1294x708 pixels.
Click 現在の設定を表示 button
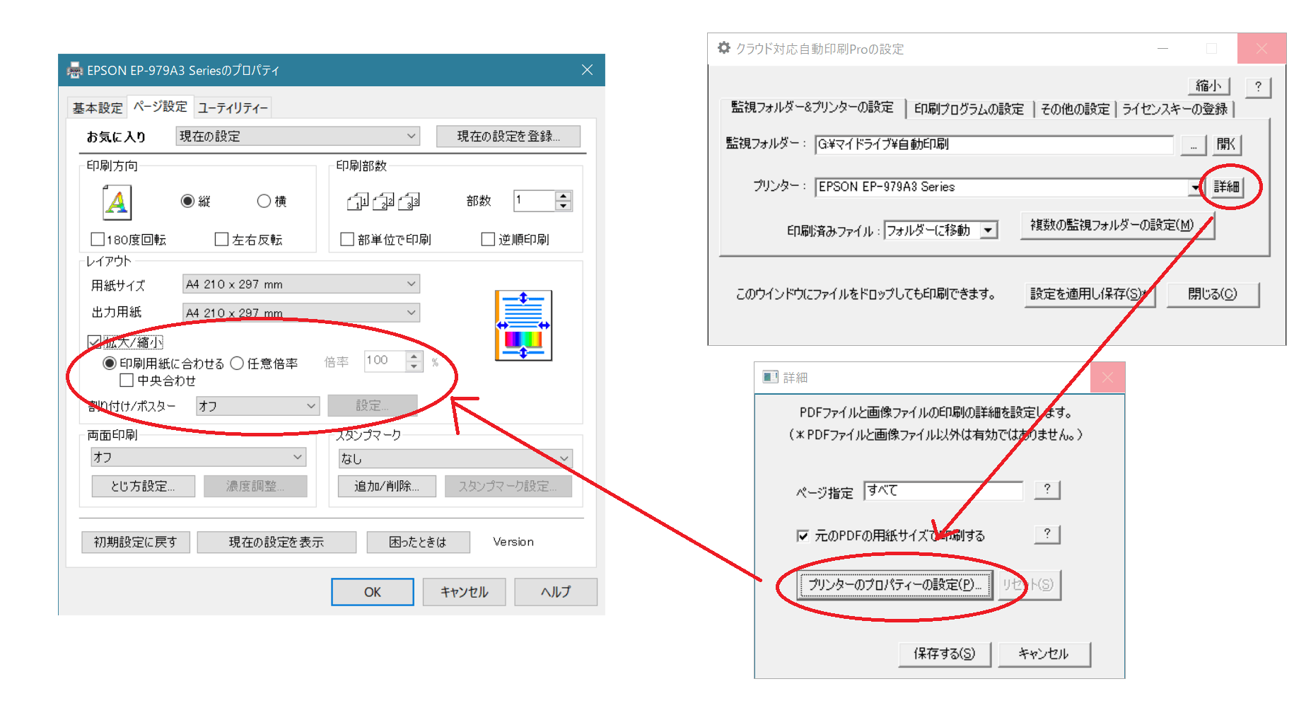[x=276, y=542]
